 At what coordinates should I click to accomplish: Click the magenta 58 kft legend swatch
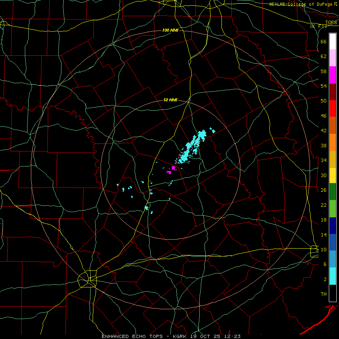(333, 75)
